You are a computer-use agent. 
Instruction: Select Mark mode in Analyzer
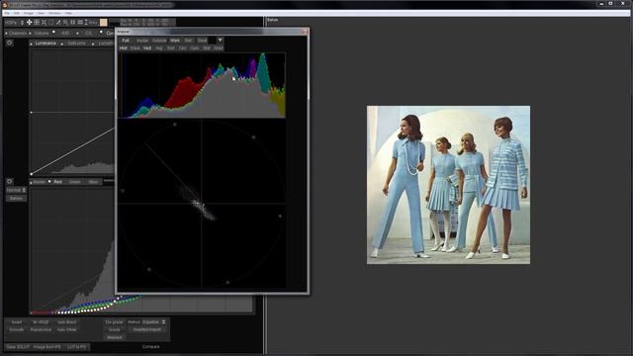point(175,41)
